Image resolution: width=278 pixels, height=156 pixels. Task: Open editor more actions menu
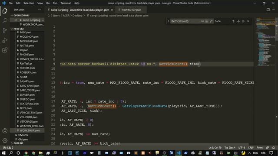point(273,10)
